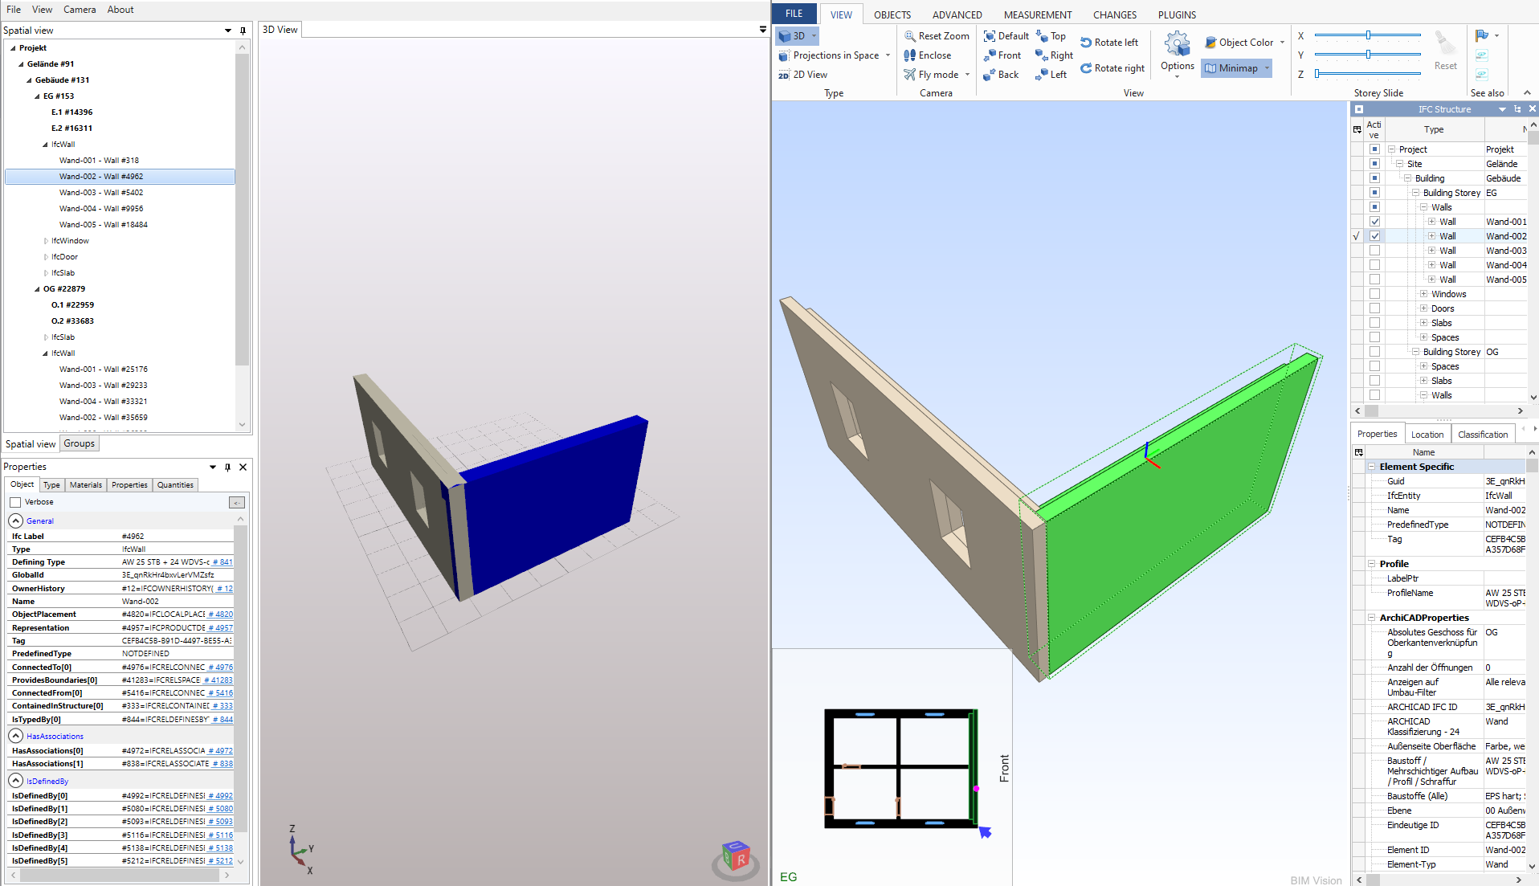This screenshot has height=886, width=1539.
Task: Expand the Wall Wand-003 node
Action: (x=1432, y=250)
